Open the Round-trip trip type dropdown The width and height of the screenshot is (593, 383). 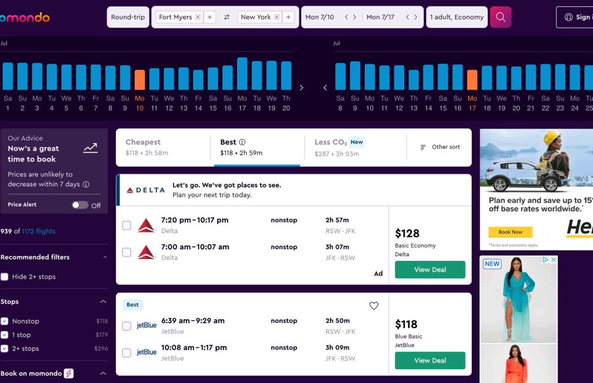(128, 17)
